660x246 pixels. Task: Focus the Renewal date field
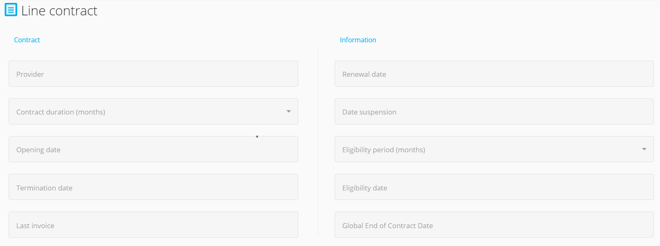[x=494, y=73]
